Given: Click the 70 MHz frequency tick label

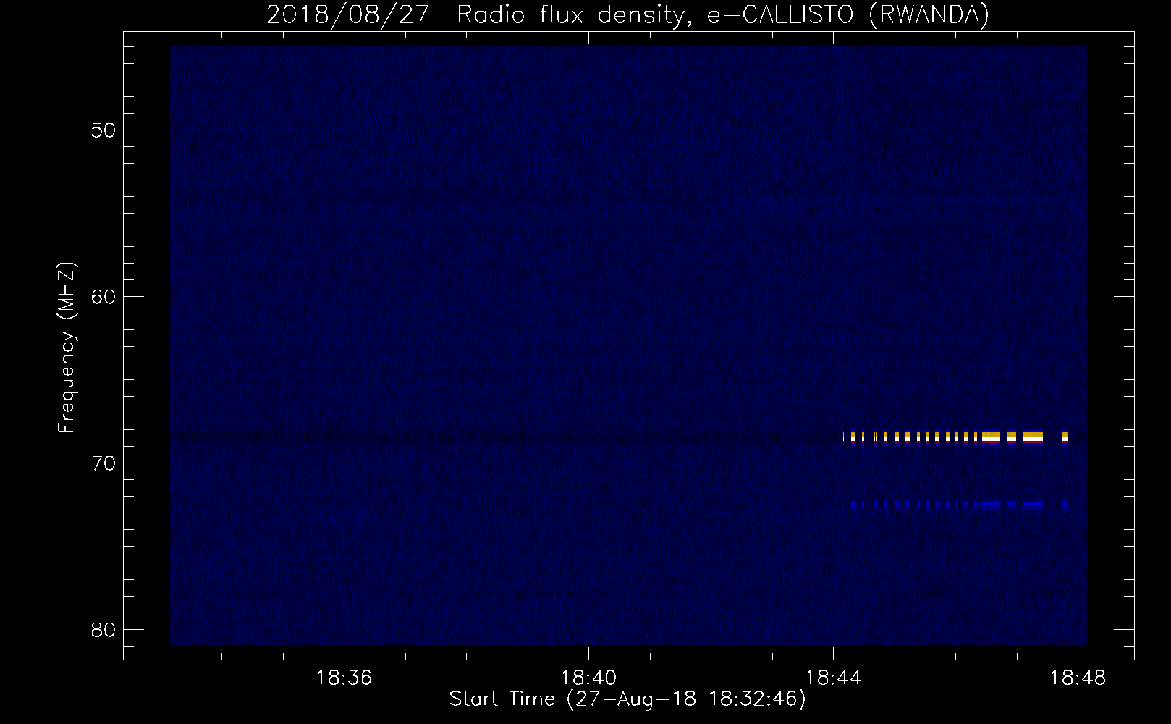Looking at the screenshot, I should [x=103, y=463].
